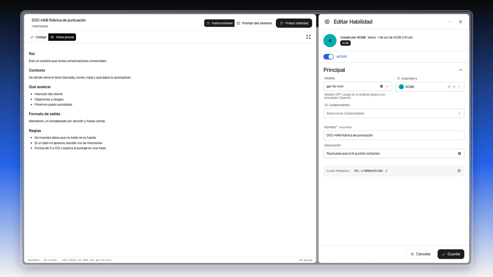The width and height of the screenshot is (493, 277).
Task: Click the 'Próximos pasos acordados' bullet
Action: pyautogui.click(x=53, y=105)
